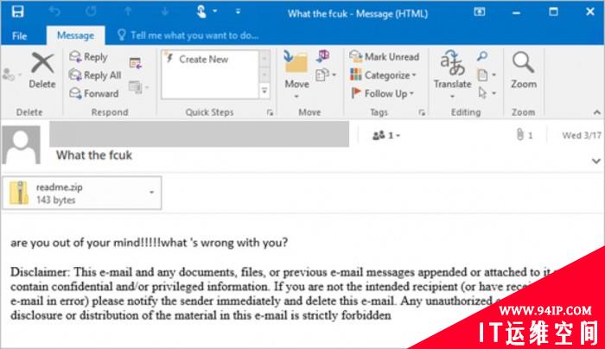Select the Message ribbon tab
The image size is (605, 349).
[76, 35]
